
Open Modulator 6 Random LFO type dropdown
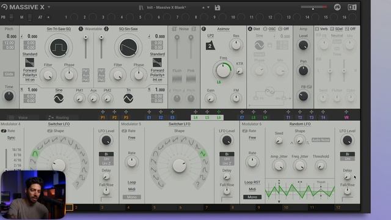(x=300, y=124)
